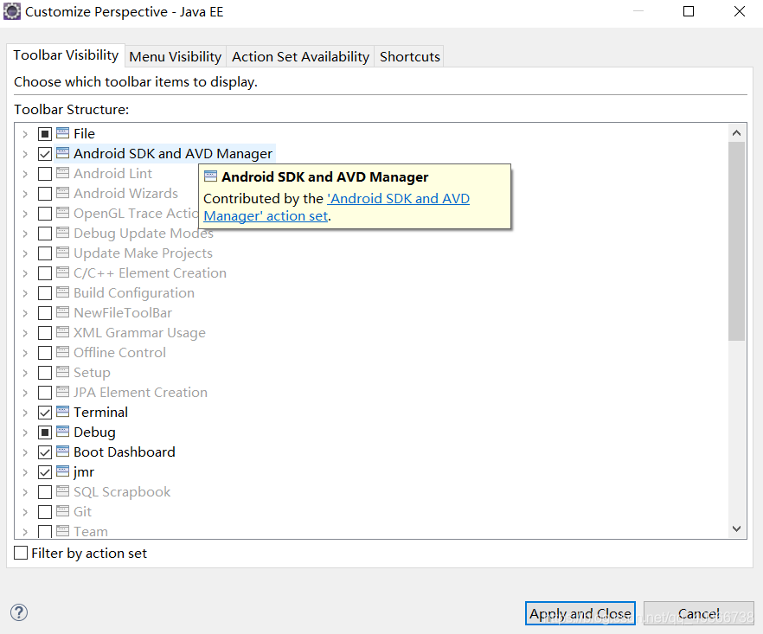Image resolution: width=763 pixels, height=634 pixels.
Task: Click the icon beside Build Configuration
Action: (63, 292)
